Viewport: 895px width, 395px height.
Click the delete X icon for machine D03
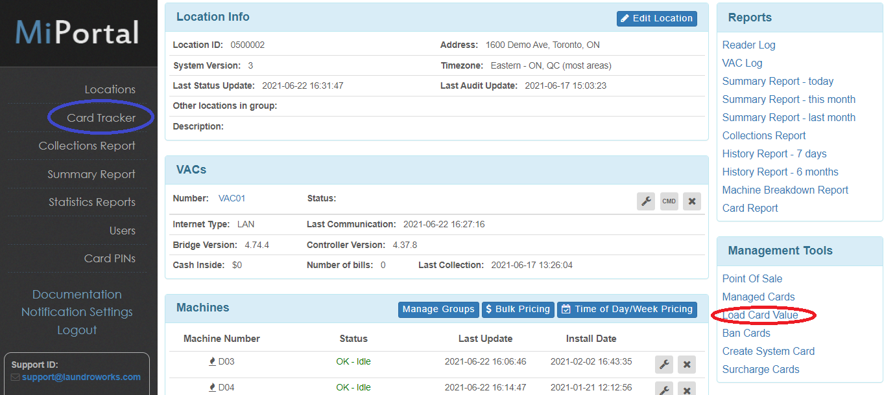point(687,365)
